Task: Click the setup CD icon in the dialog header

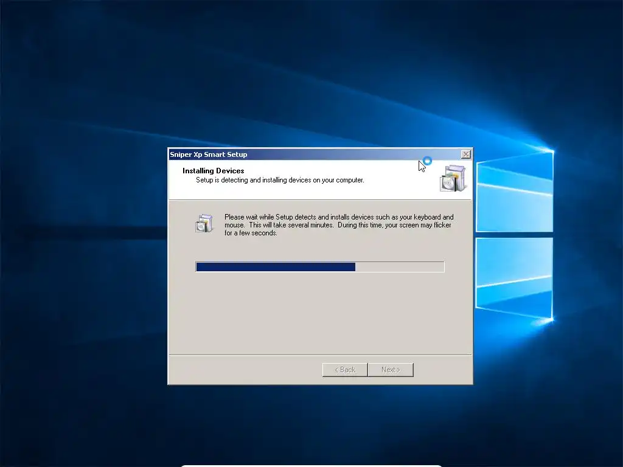Action: coord(453,178)
